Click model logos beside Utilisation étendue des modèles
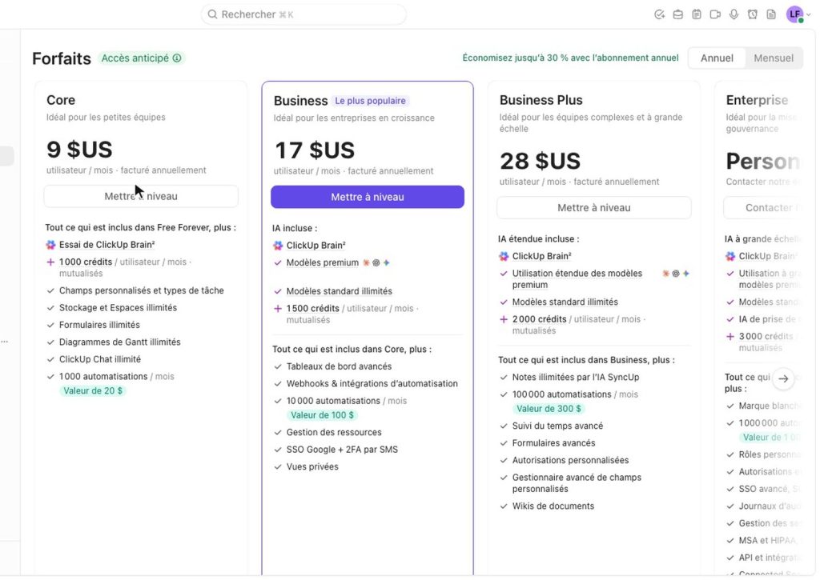 click(676, 274)
